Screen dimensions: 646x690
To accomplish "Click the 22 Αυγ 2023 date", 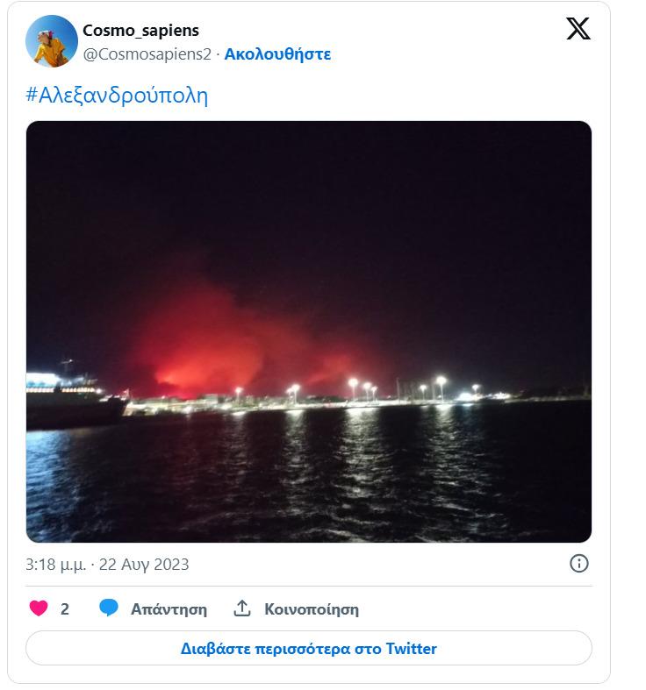I will pos(143,565).
